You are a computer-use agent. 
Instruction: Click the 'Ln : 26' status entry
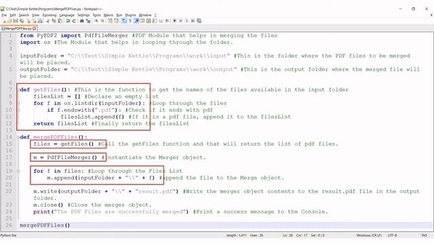[288, 235]
